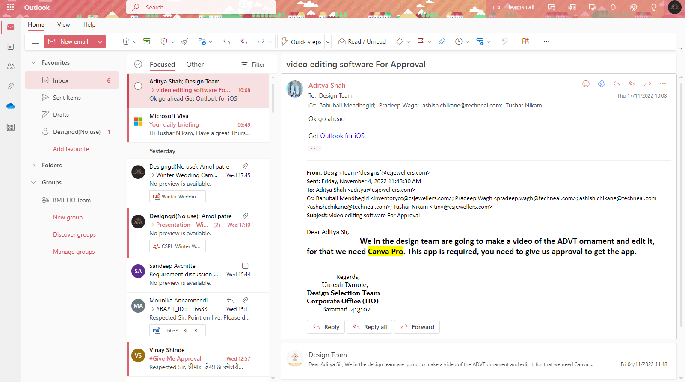Open TT6633 - BC Word attachment

tap(178, 330)
